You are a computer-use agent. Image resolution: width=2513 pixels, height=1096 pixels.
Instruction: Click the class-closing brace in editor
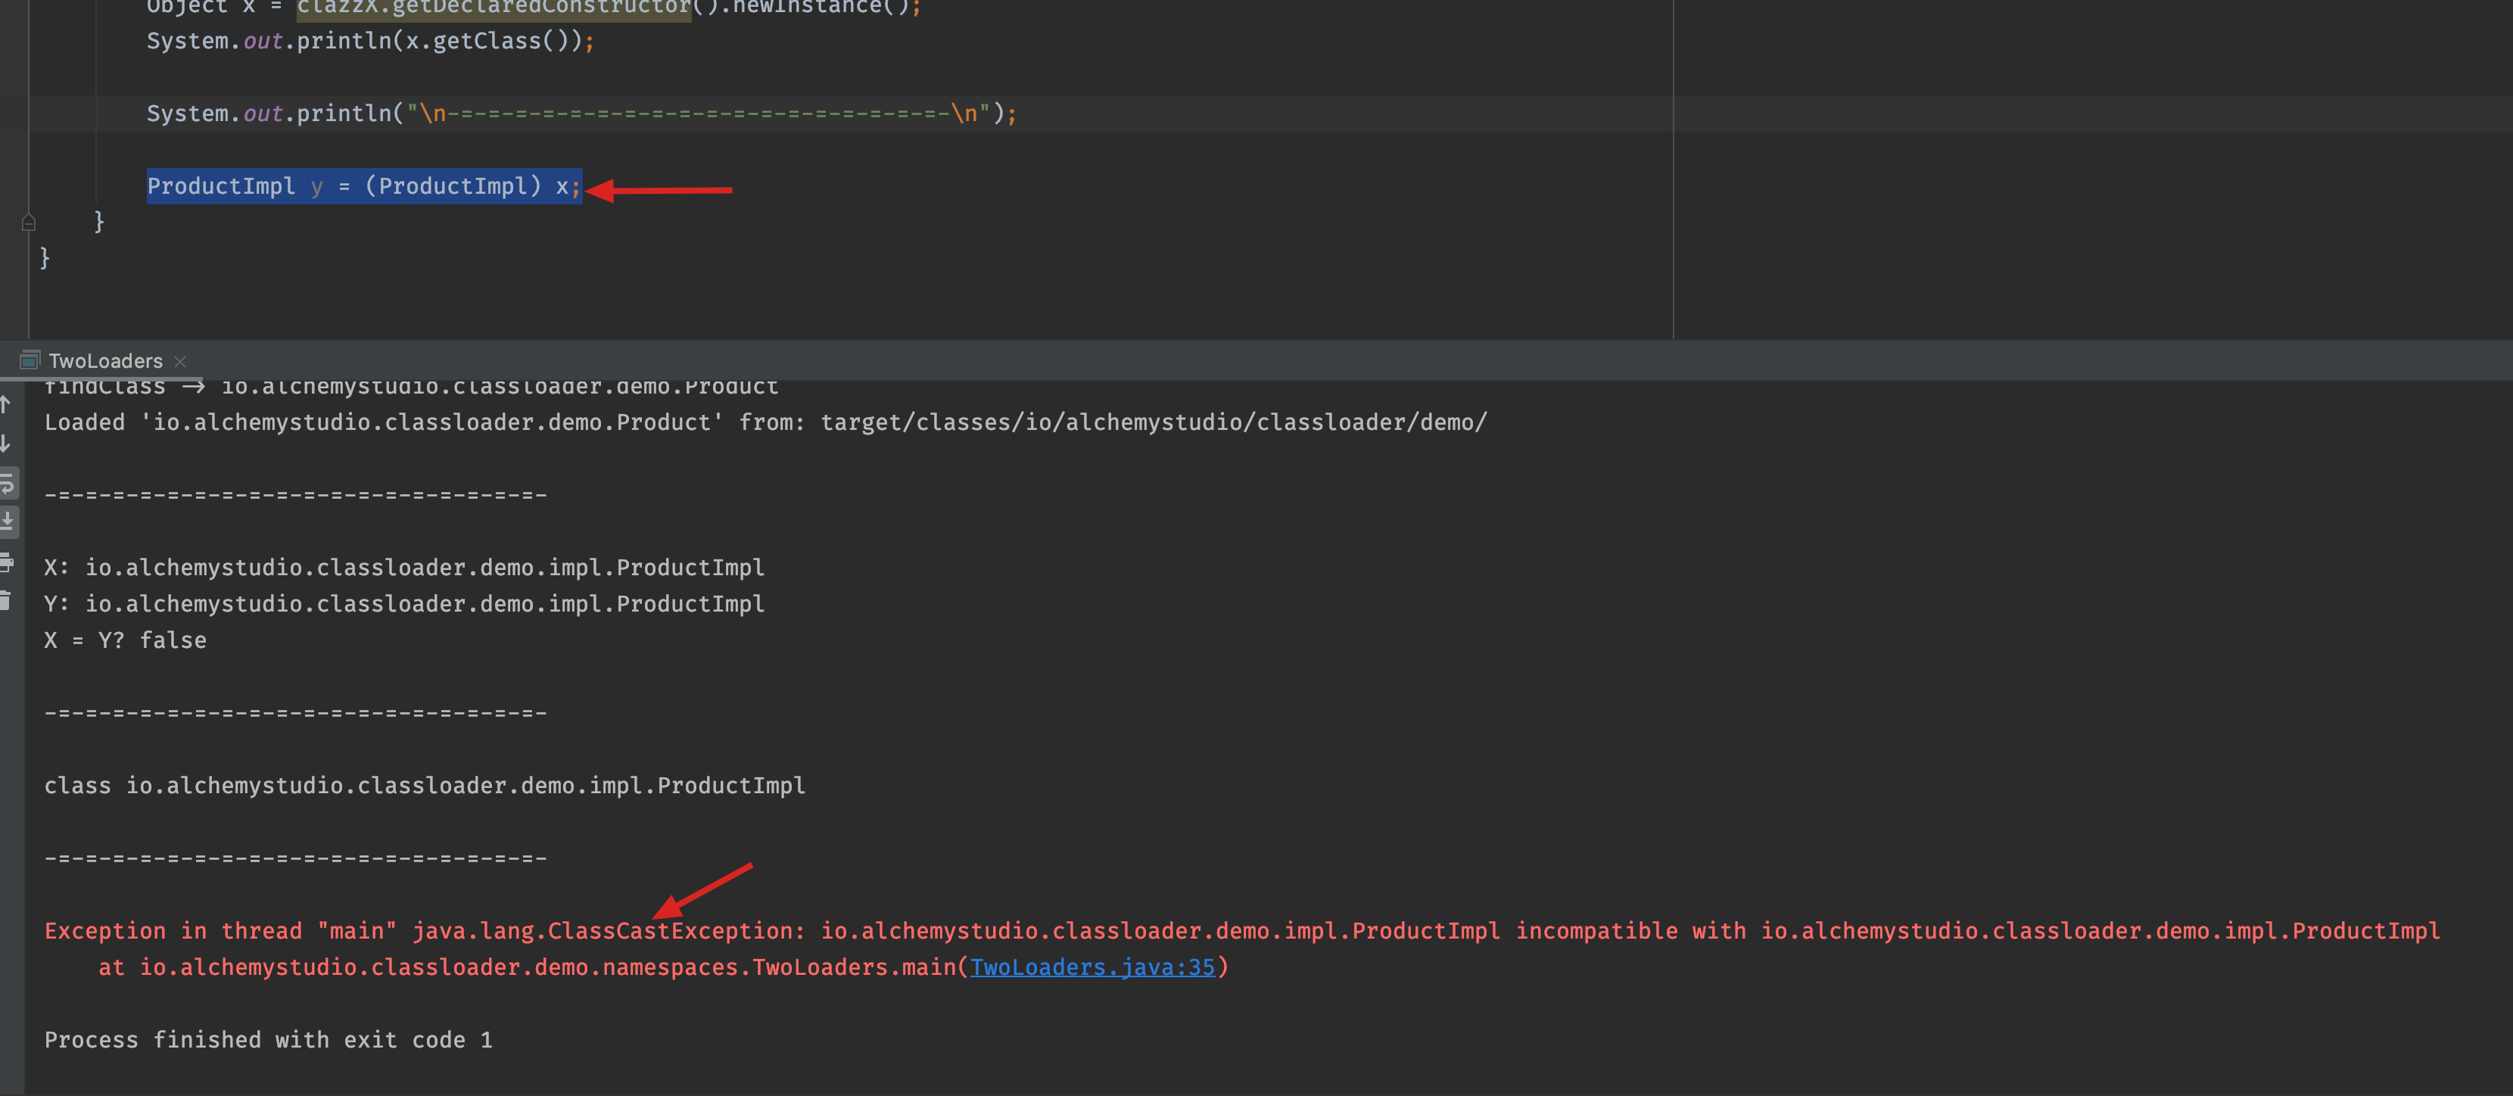pos(44,257)
